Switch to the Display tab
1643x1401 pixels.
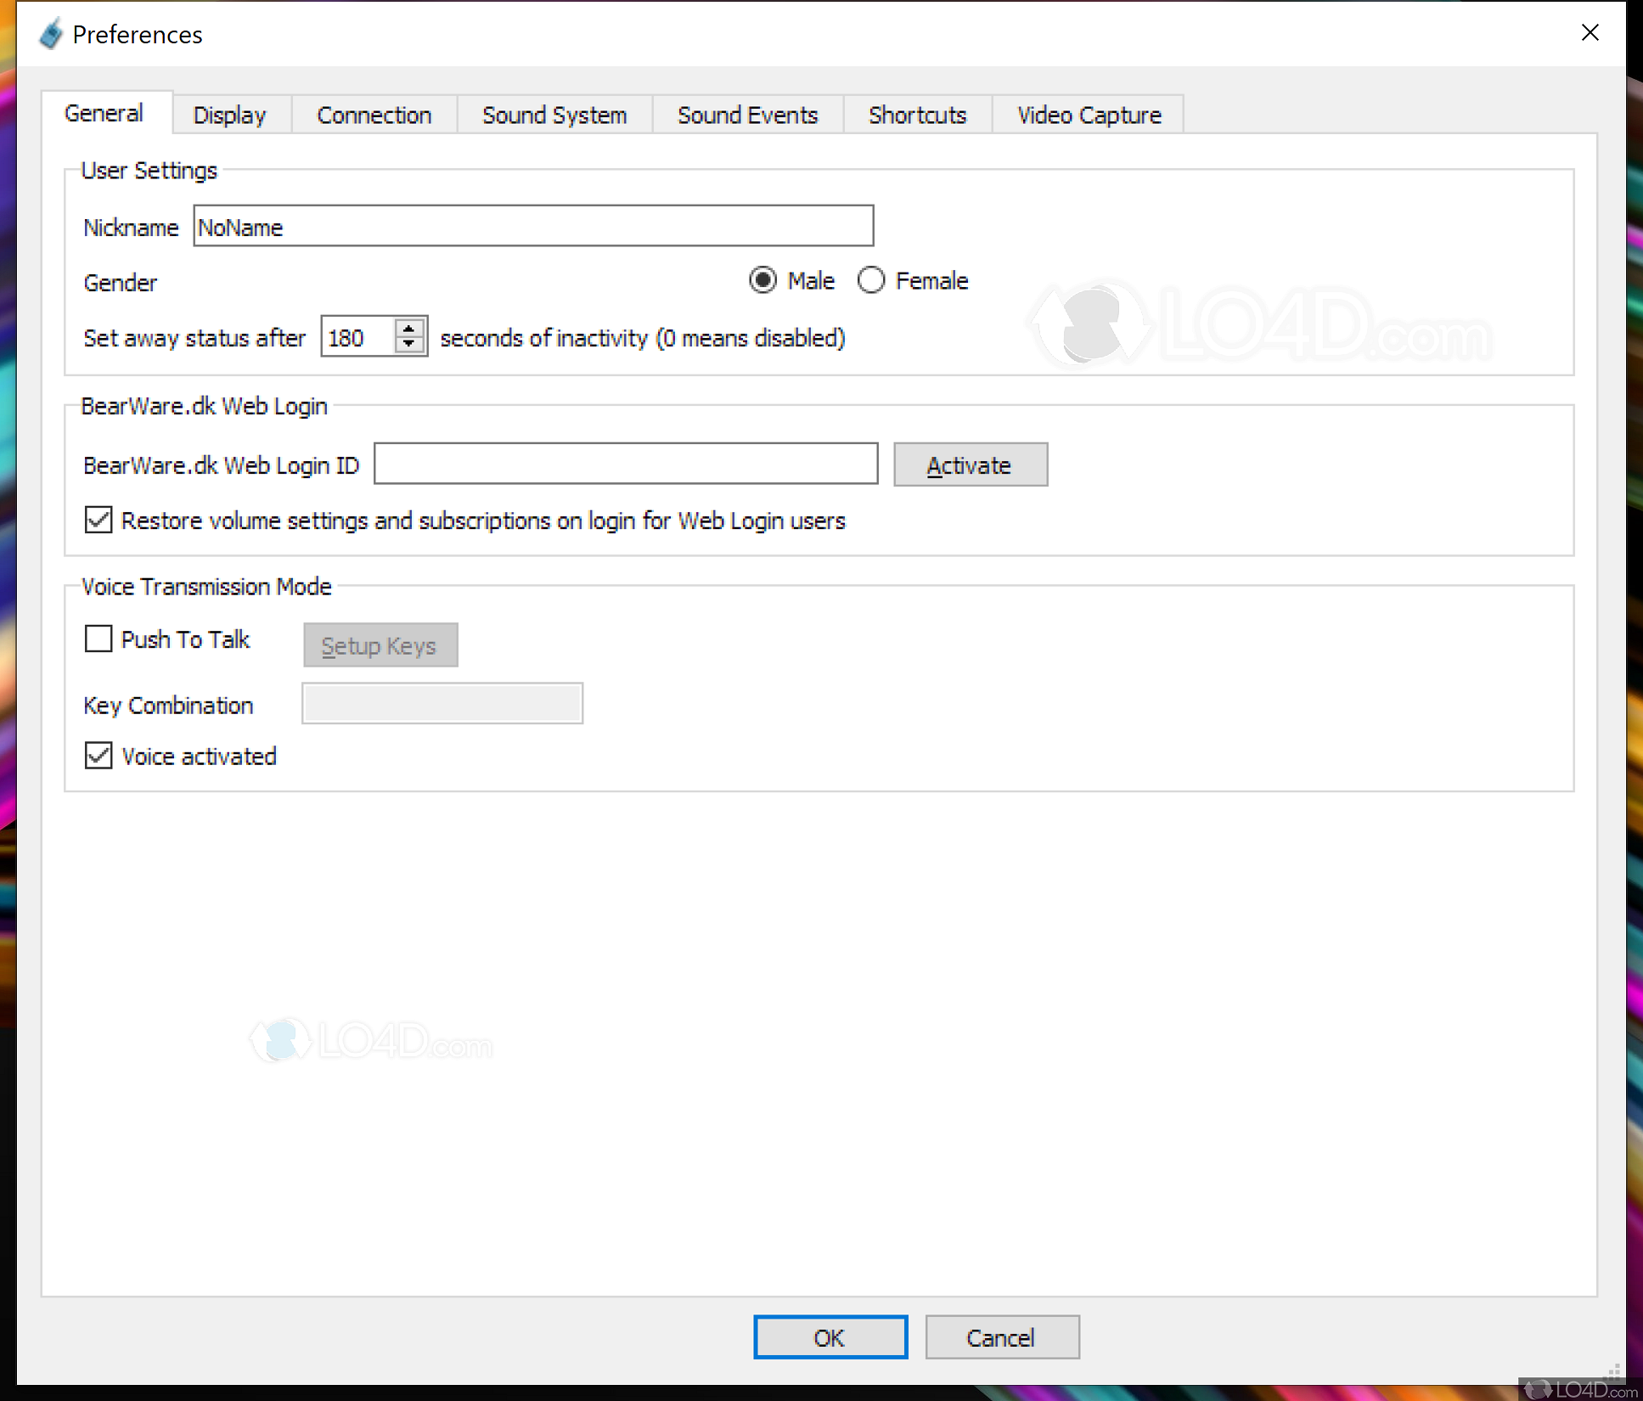[229, 115]
